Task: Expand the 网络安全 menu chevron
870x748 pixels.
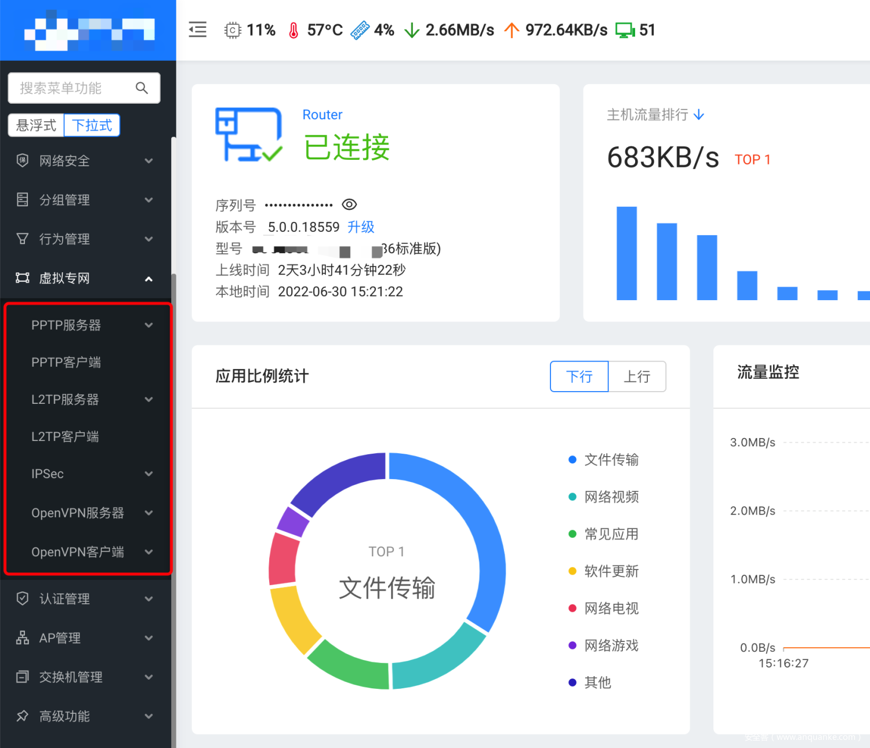Action: coord(149,160)
